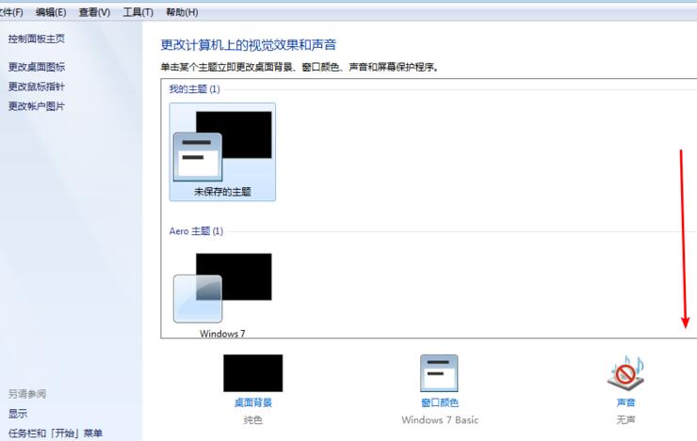Image resolution: width=697 pixels, height=441 pixels.
Task: Open the 帮助(H) menu
Action: click(x=182, y=12)
